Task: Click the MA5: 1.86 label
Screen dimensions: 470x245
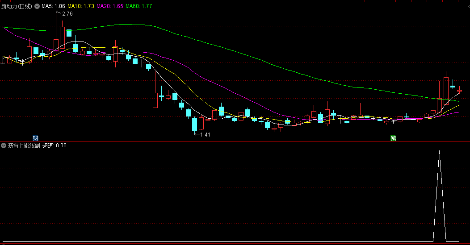Action: (53, 6)
